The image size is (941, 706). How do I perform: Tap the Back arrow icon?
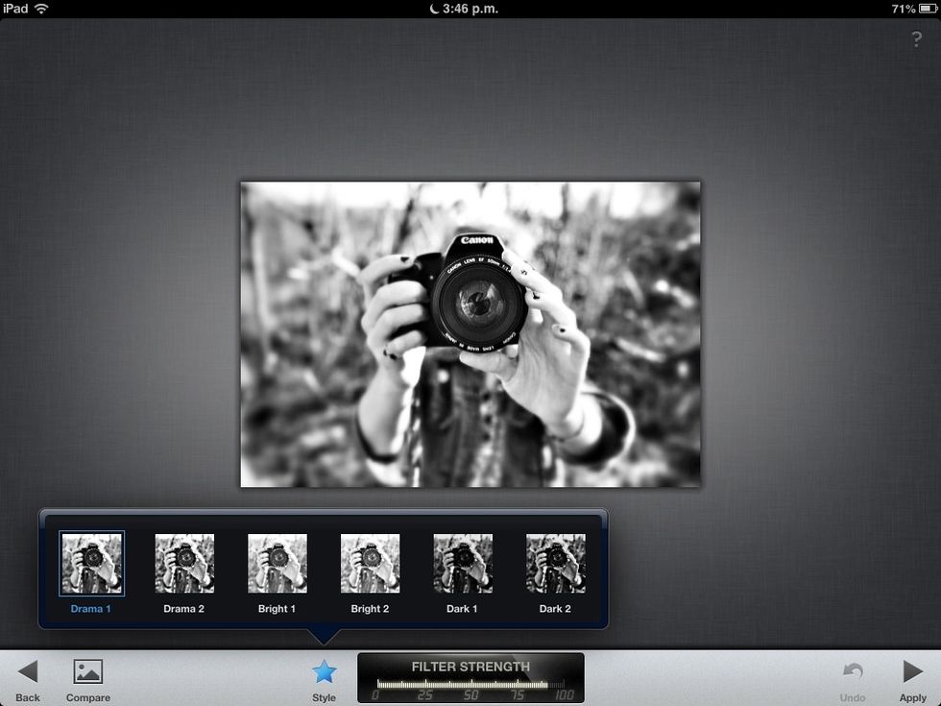(x=28, y=671)
